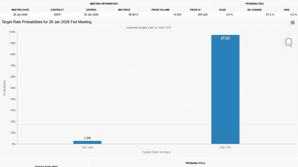Click the QuikStrike Q logo watermark
The width and height of the screenshot is (298, 167).
coord(288,42)
